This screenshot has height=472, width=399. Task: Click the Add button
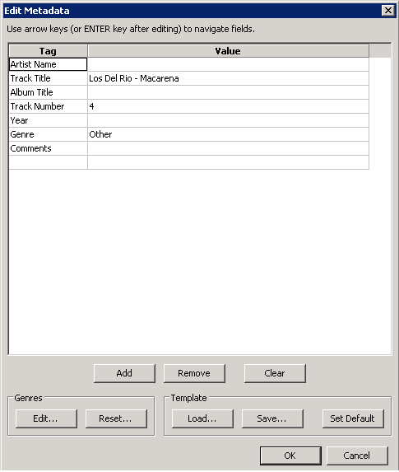(x=124, y=373)
